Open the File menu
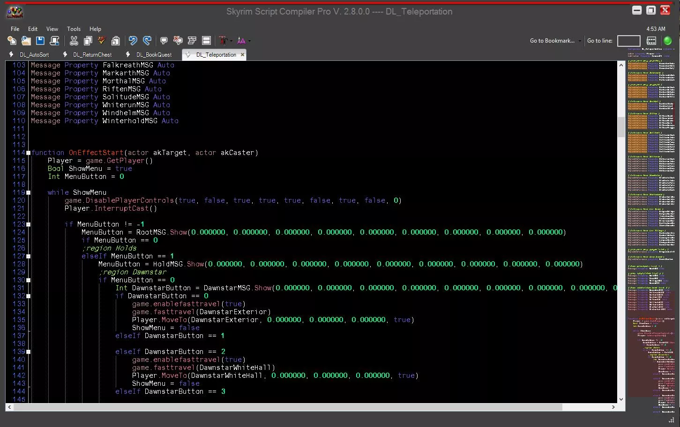Viewport: 680px width, 427px height. point(15,29)
